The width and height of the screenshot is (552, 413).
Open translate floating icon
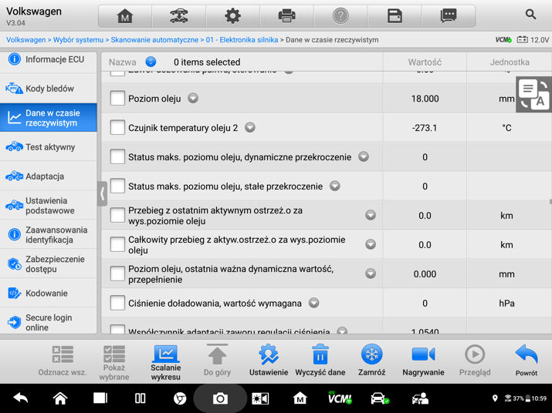point(534,94)
